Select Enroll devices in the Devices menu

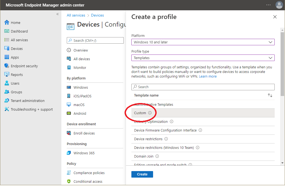84,133
